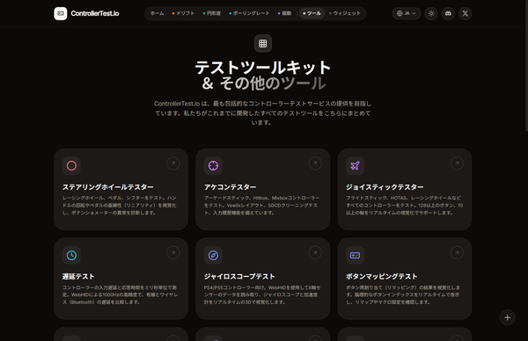Click the & その他のツール subtitle text

[264, 83]
